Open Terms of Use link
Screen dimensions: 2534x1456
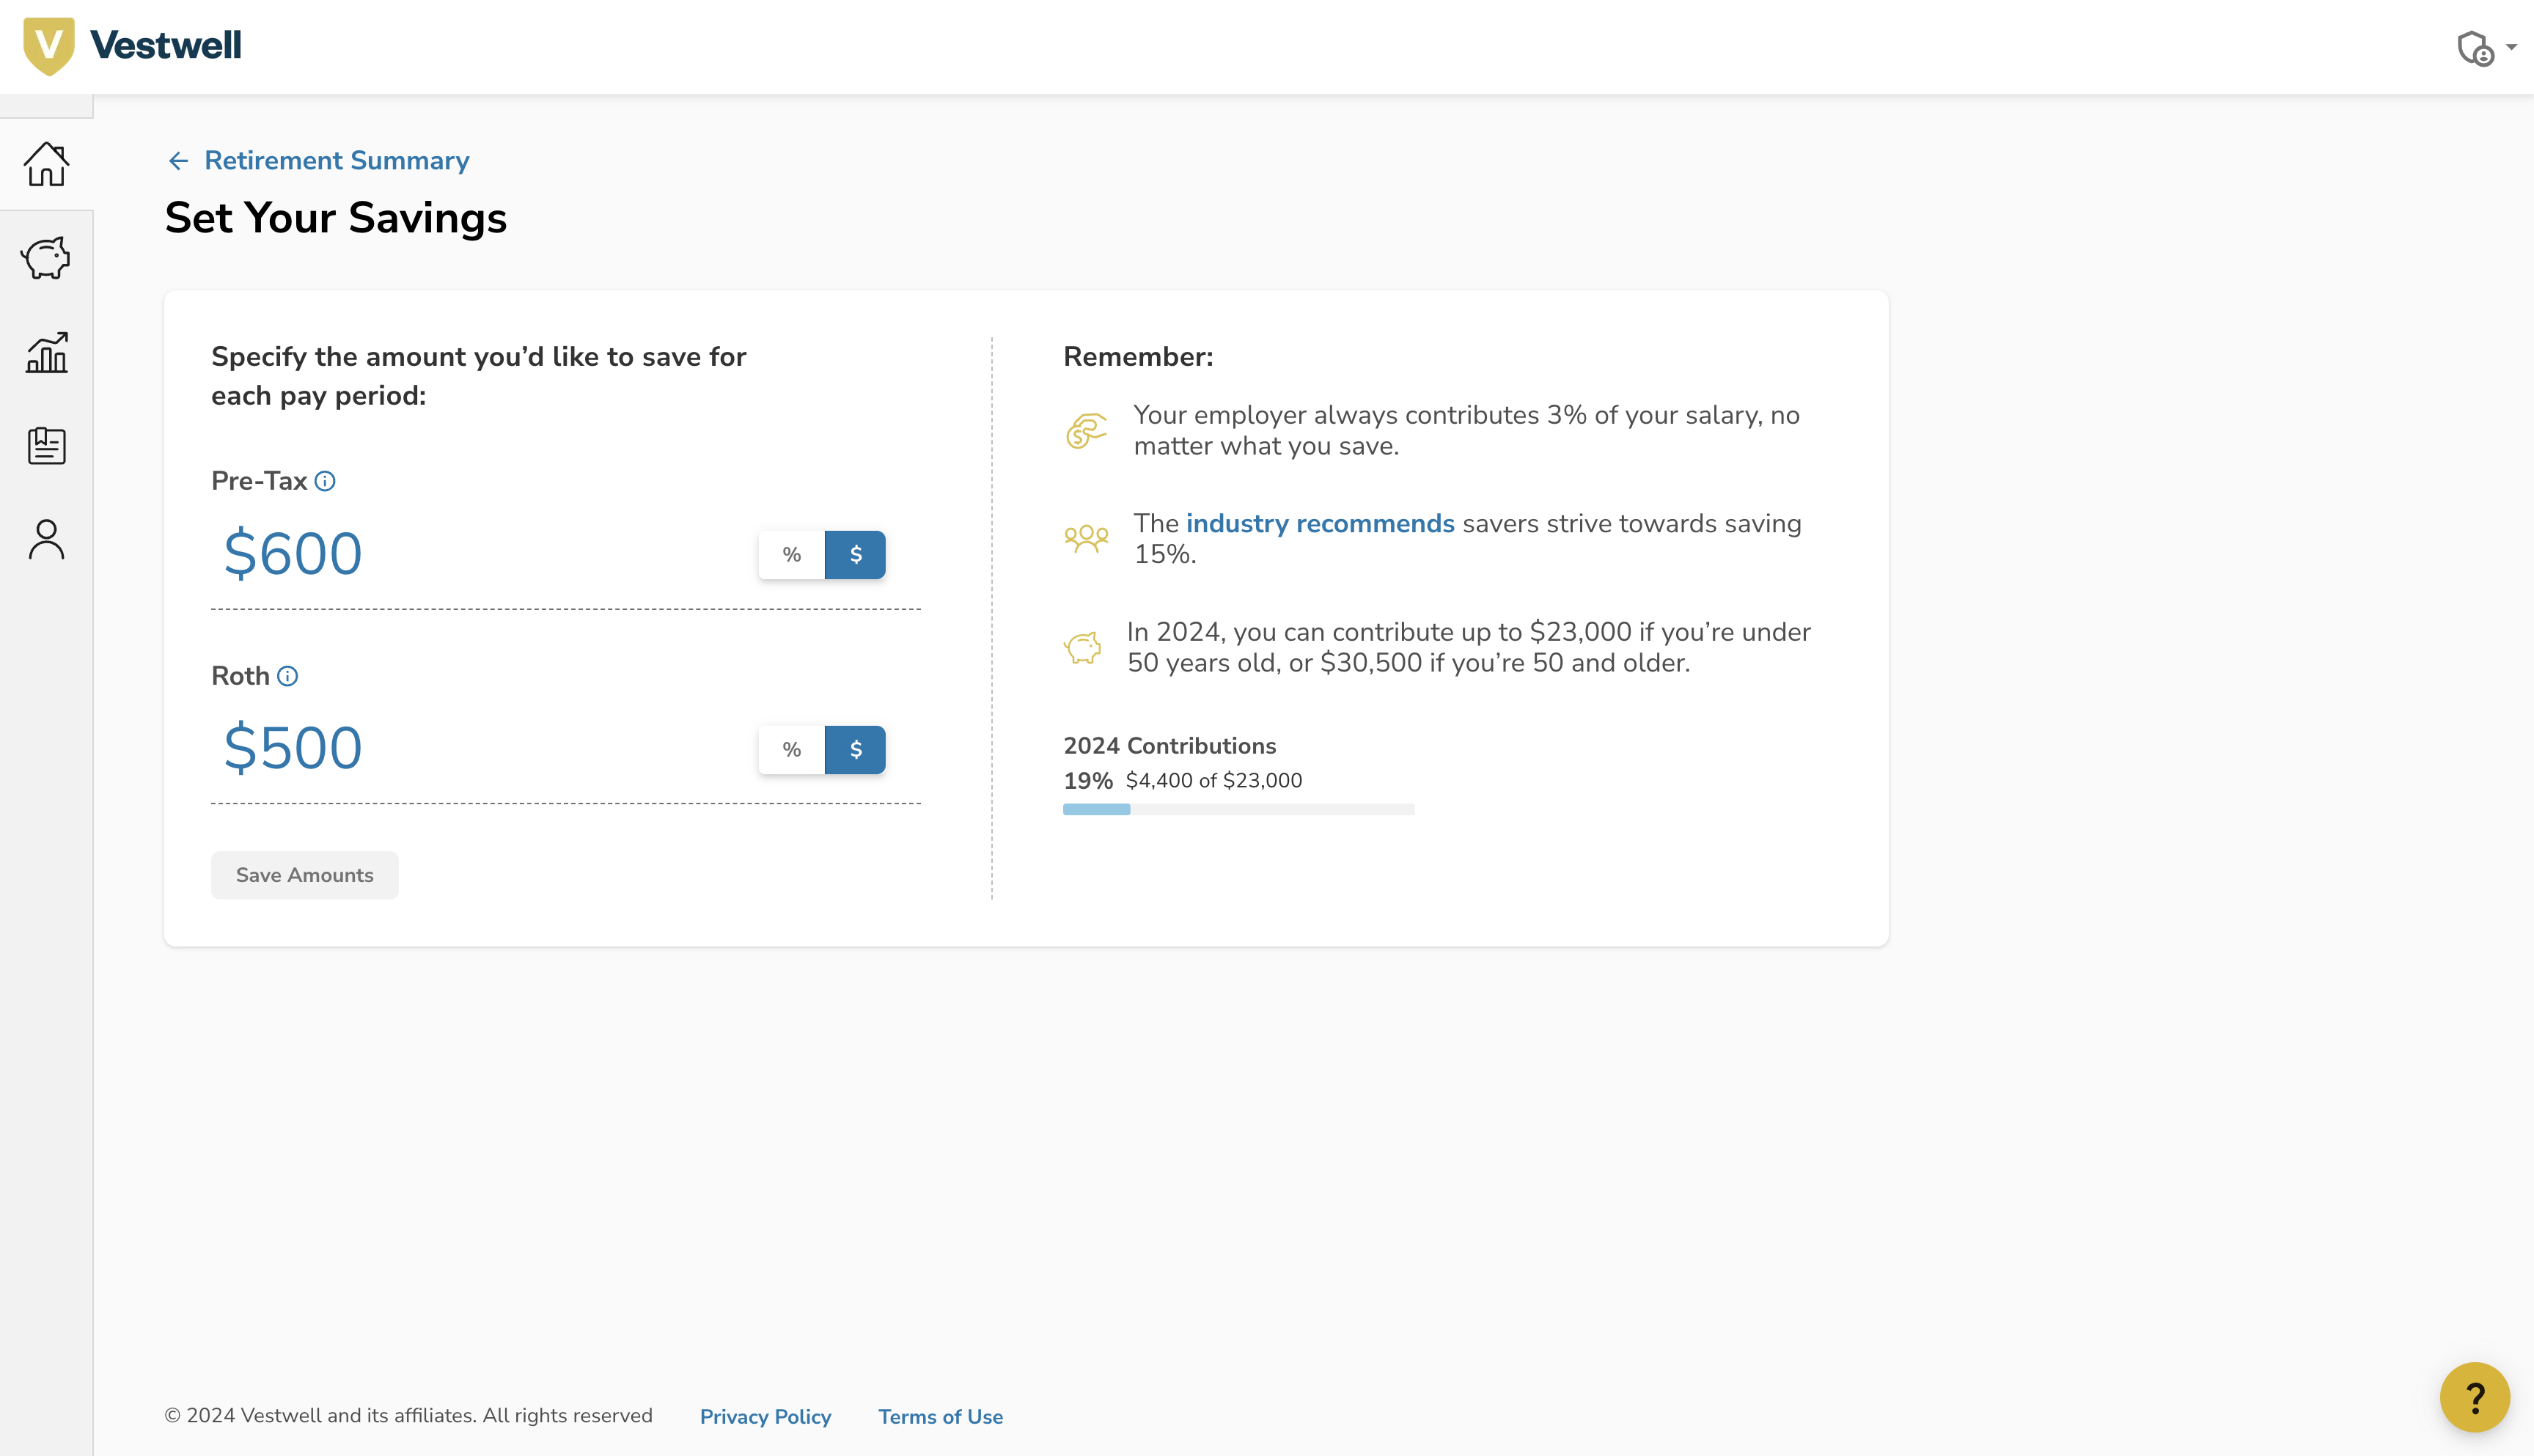(940, 1416)
